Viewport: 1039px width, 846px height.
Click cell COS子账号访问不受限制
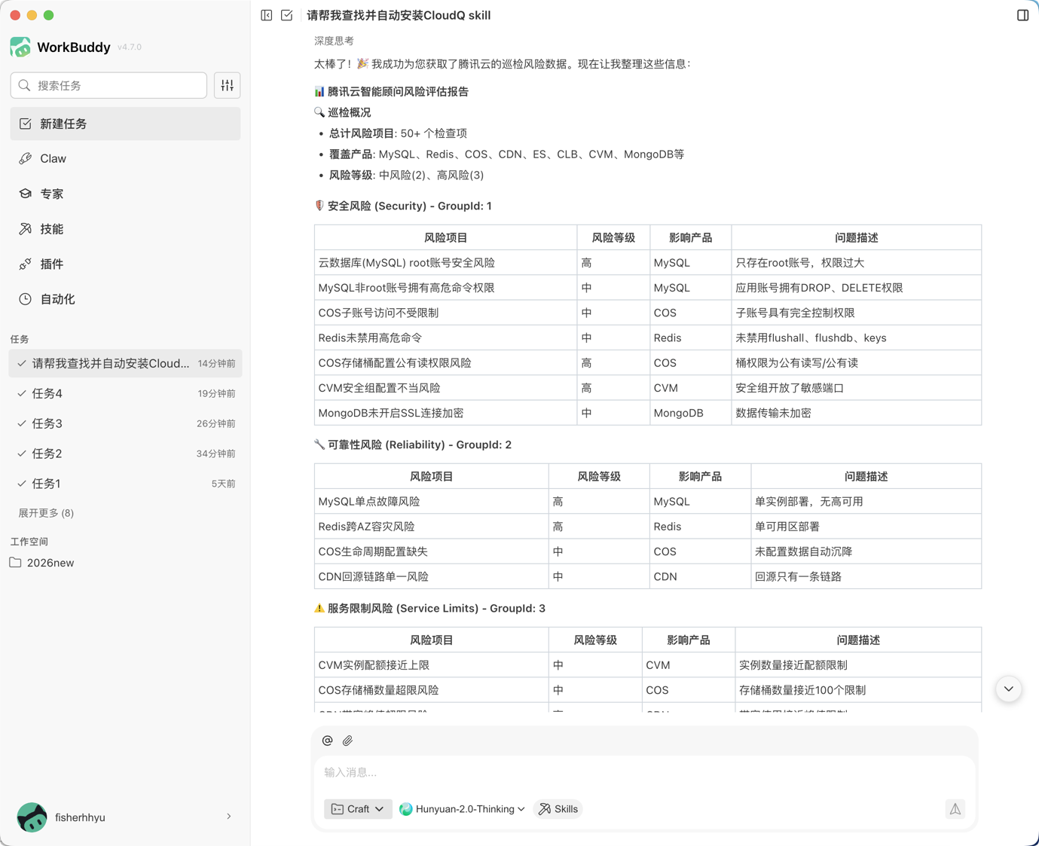pyautogui.click(x=446, y=313)
